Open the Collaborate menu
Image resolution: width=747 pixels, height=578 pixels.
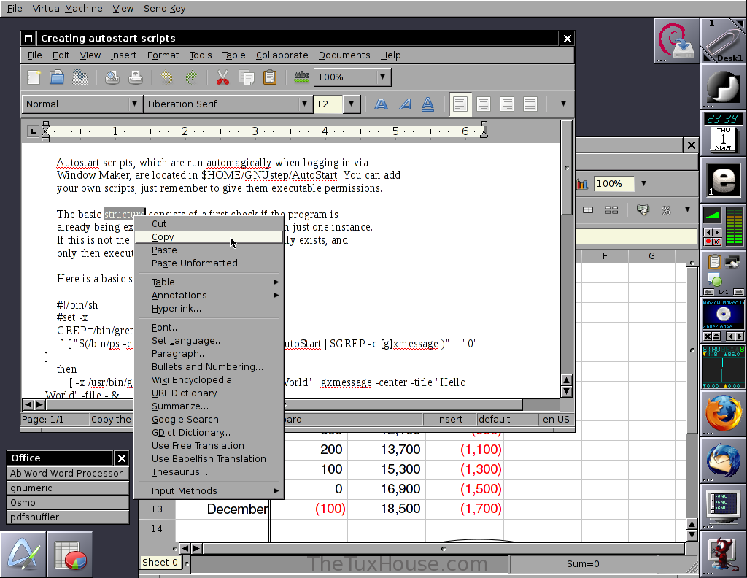tap(282, 55)
